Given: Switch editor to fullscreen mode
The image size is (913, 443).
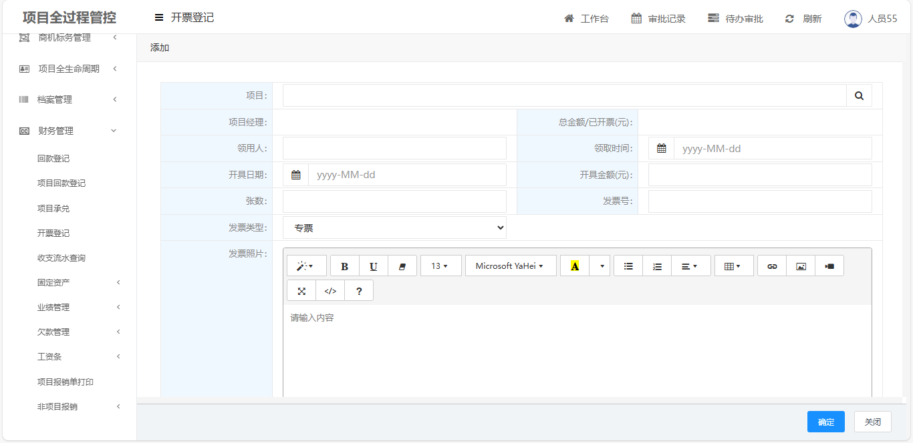Looking at the screenshot, I should tap(301, 291).
